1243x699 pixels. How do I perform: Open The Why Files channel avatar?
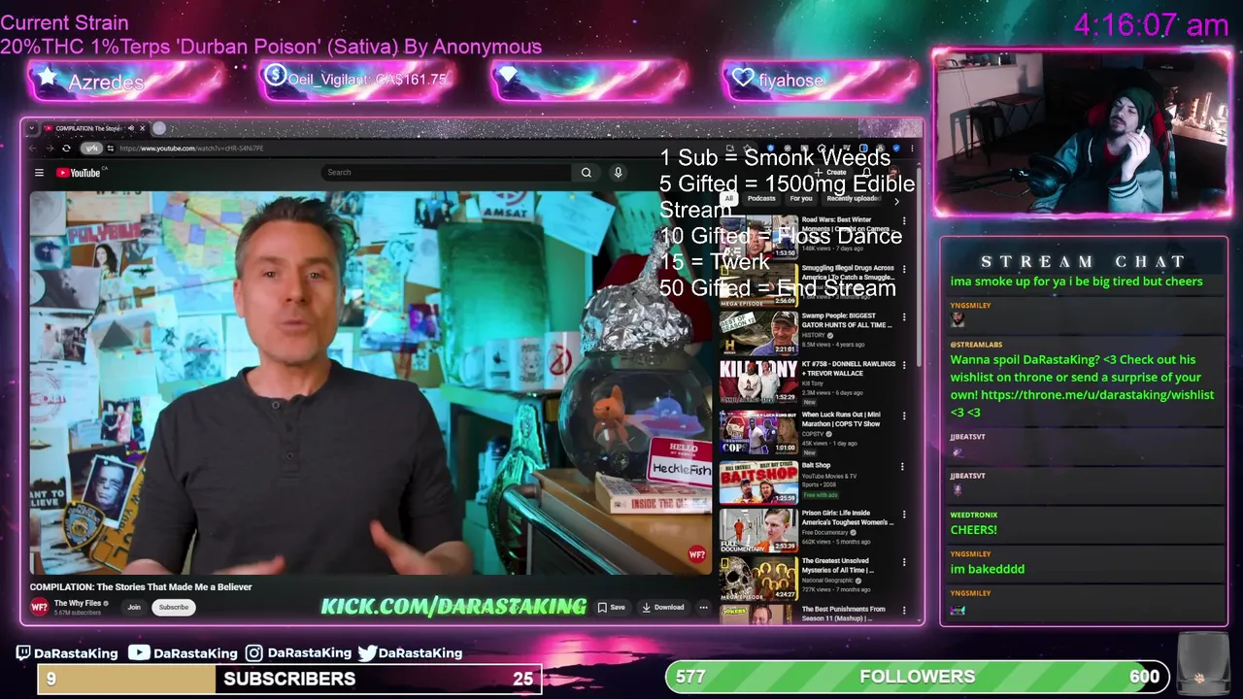tap(39, 607)
